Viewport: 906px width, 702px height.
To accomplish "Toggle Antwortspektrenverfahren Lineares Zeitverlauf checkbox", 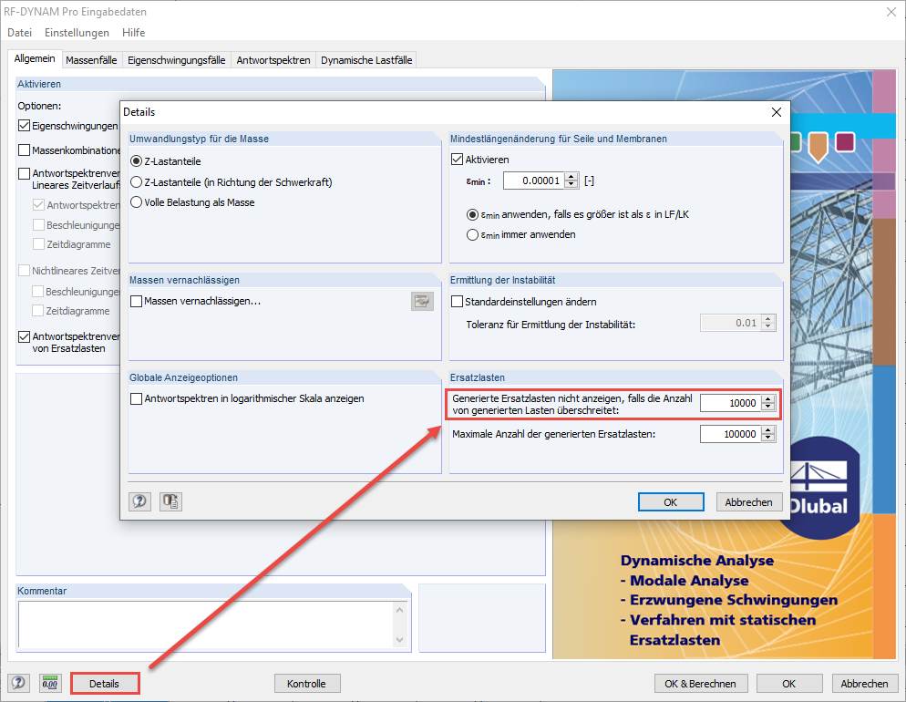I will click(x=25, y=173).
